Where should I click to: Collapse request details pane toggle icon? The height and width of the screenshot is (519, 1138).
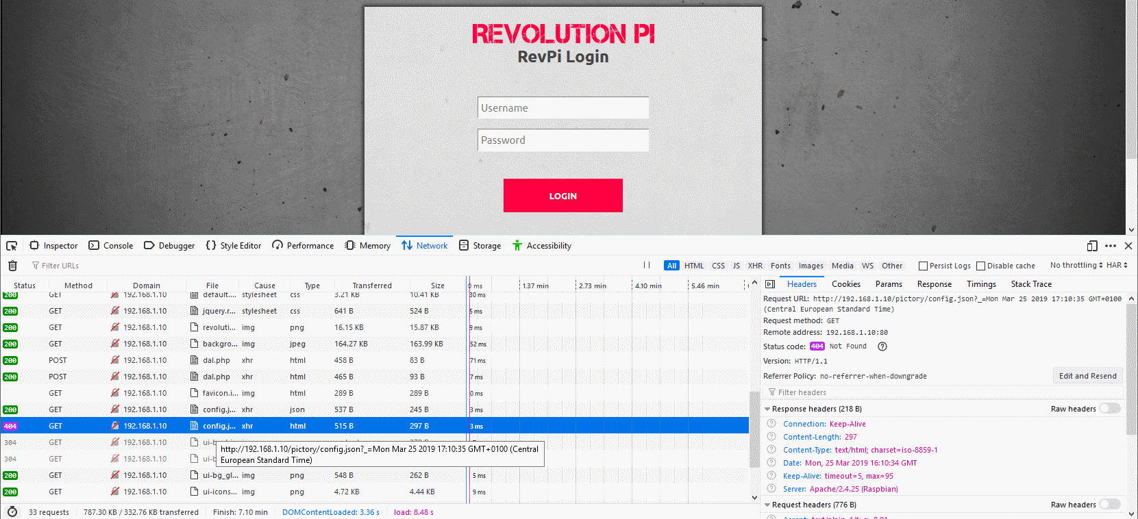770,284
